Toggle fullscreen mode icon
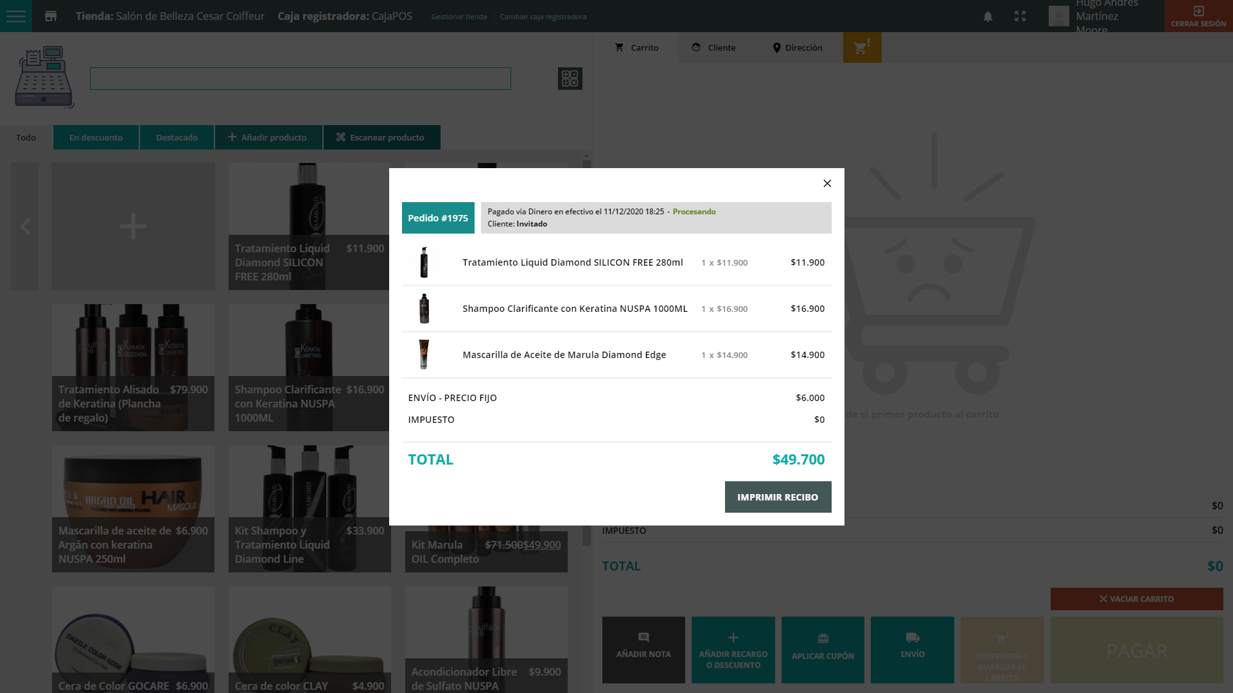The image size is (1233, 693). [1020, 17]
